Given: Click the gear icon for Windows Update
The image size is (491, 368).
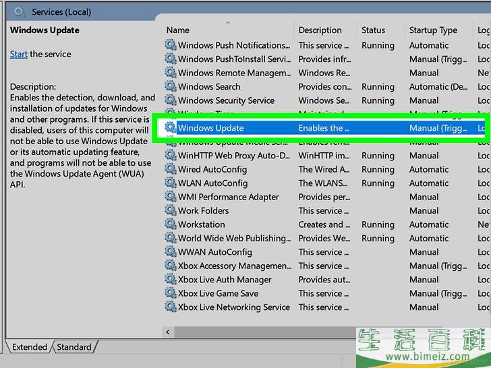Looking at the screenshot, I should click(x=171, y=127).
